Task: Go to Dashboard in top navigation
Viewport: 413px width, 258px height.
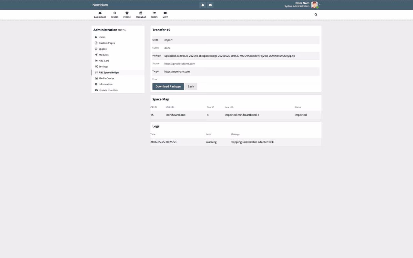Action: [100, 15]
